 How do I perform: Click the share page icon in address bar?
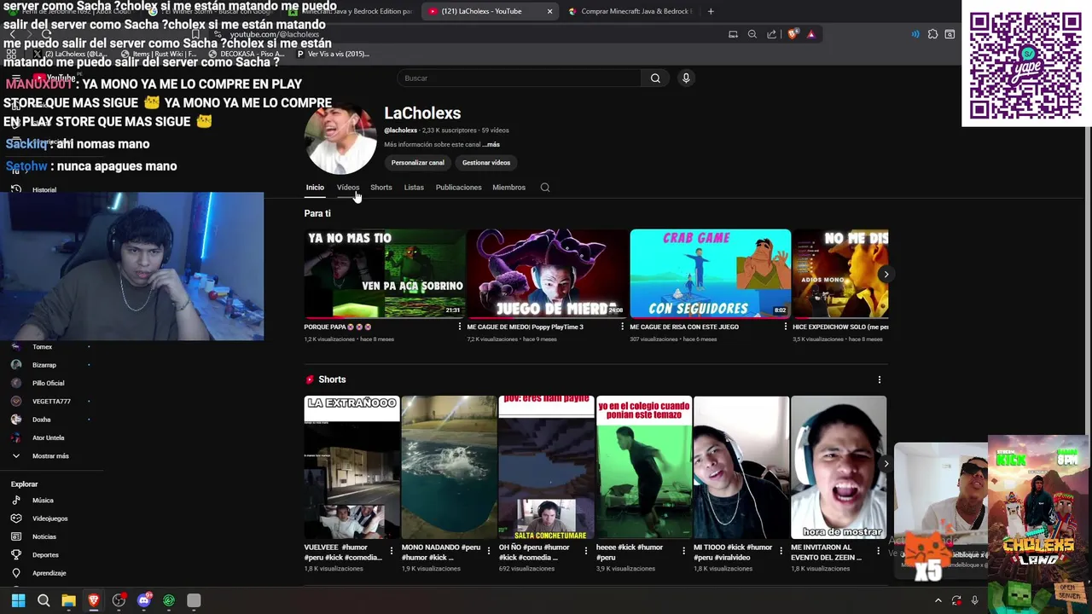point(771,34)
